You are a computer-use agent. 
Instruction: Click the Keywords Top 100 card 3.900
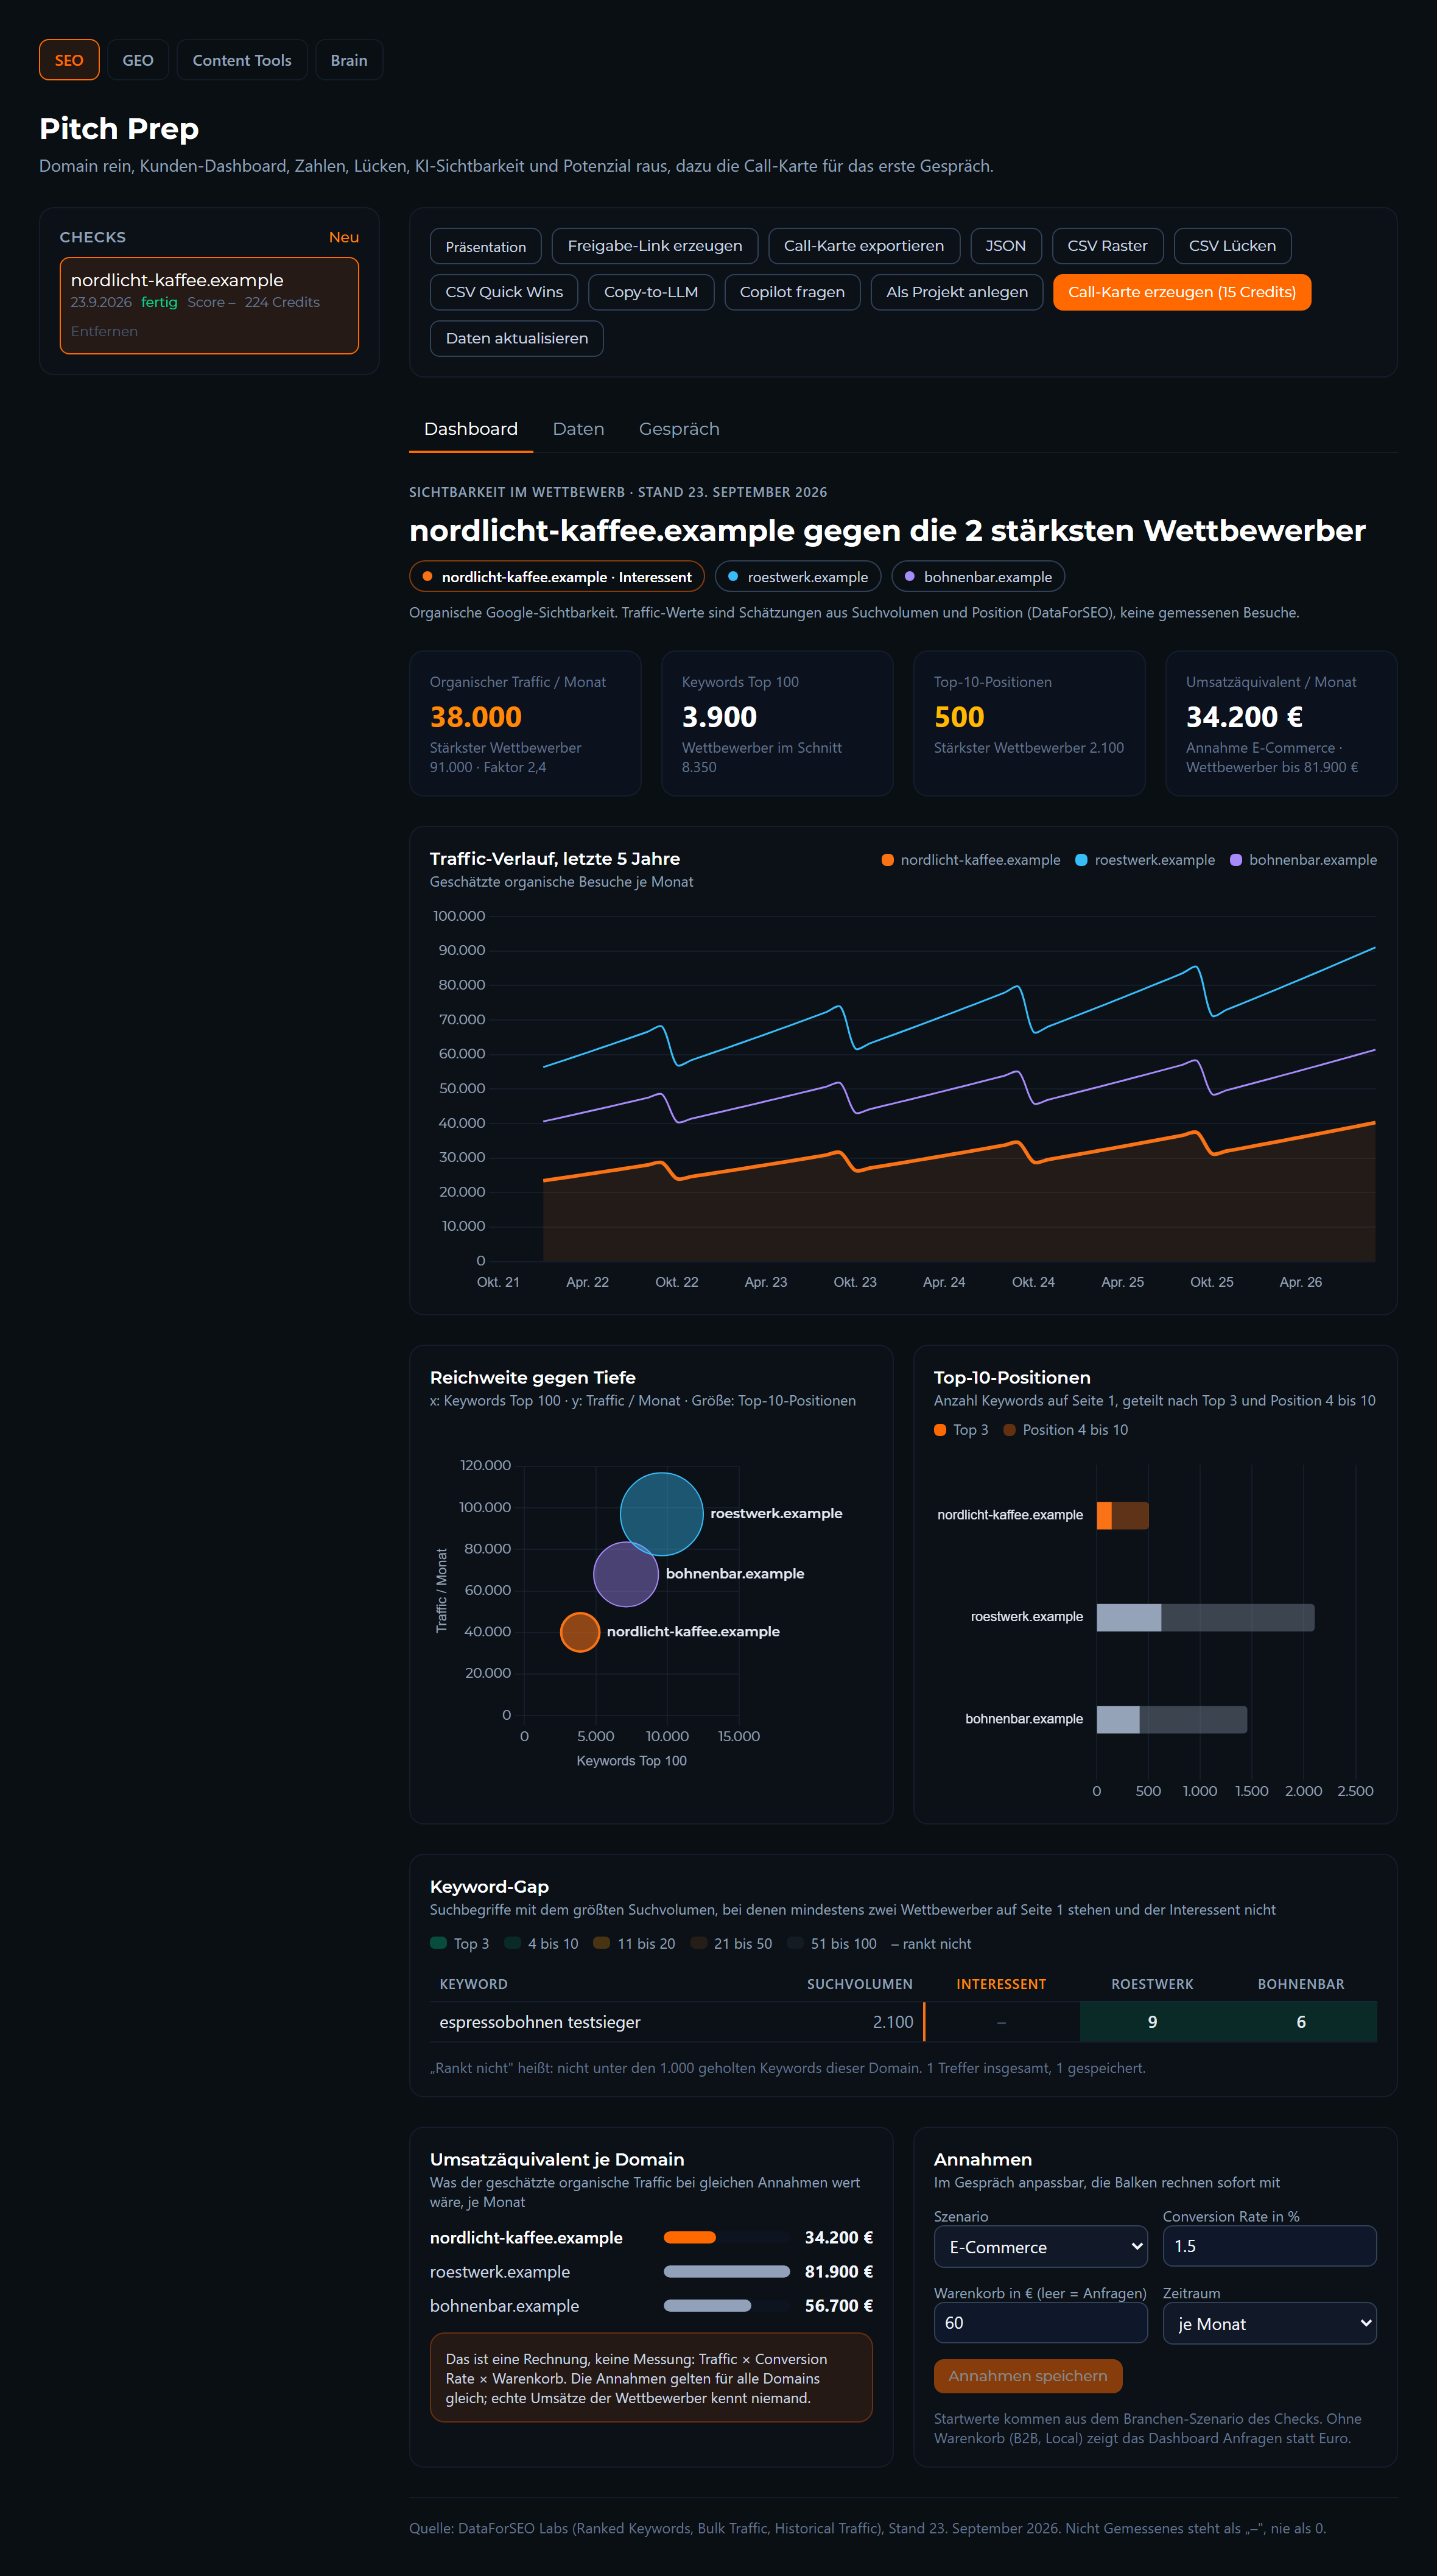777,723
